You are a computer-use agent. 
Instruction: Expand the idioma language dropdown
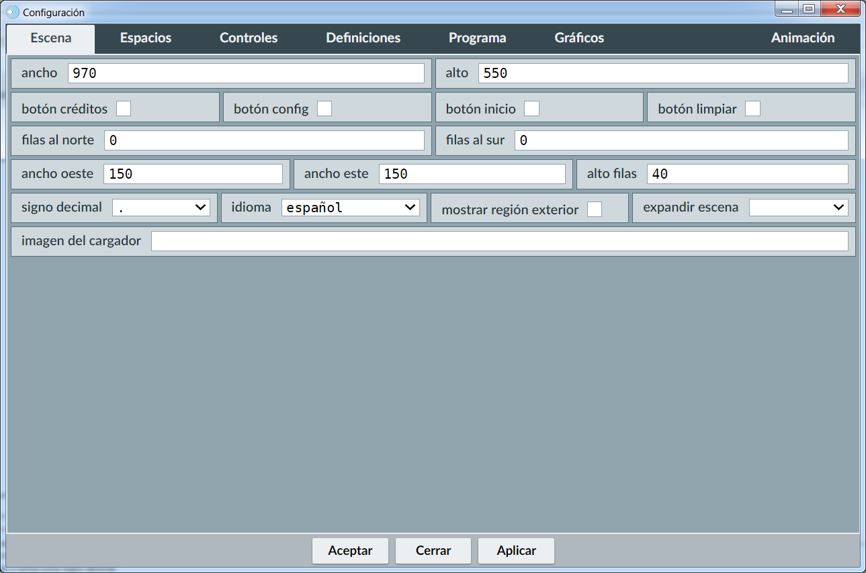click(350, 208)
